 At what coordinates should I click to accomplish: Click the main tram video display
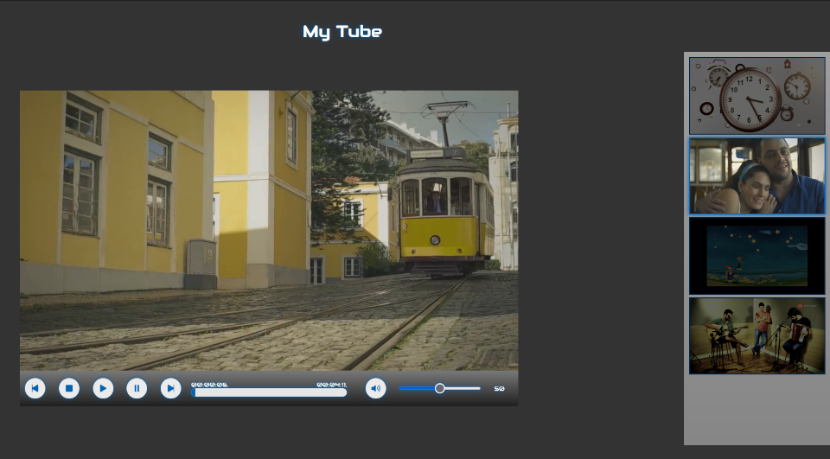(269, 230)
